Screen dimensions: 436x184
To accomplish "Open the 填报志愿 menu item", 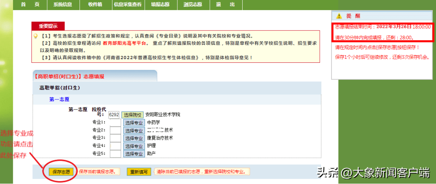I will (x=160, y=5).
